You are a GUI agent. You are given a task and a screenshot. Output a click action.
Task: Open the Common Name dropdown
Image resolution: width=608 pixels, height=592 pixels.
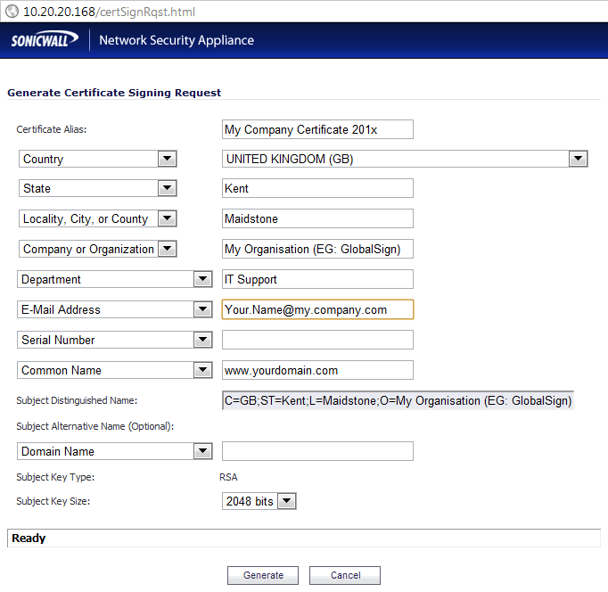(x=114, y=370)
